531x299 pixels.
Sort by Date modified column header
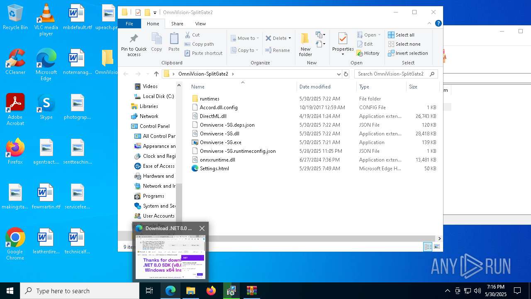point(326,87)
